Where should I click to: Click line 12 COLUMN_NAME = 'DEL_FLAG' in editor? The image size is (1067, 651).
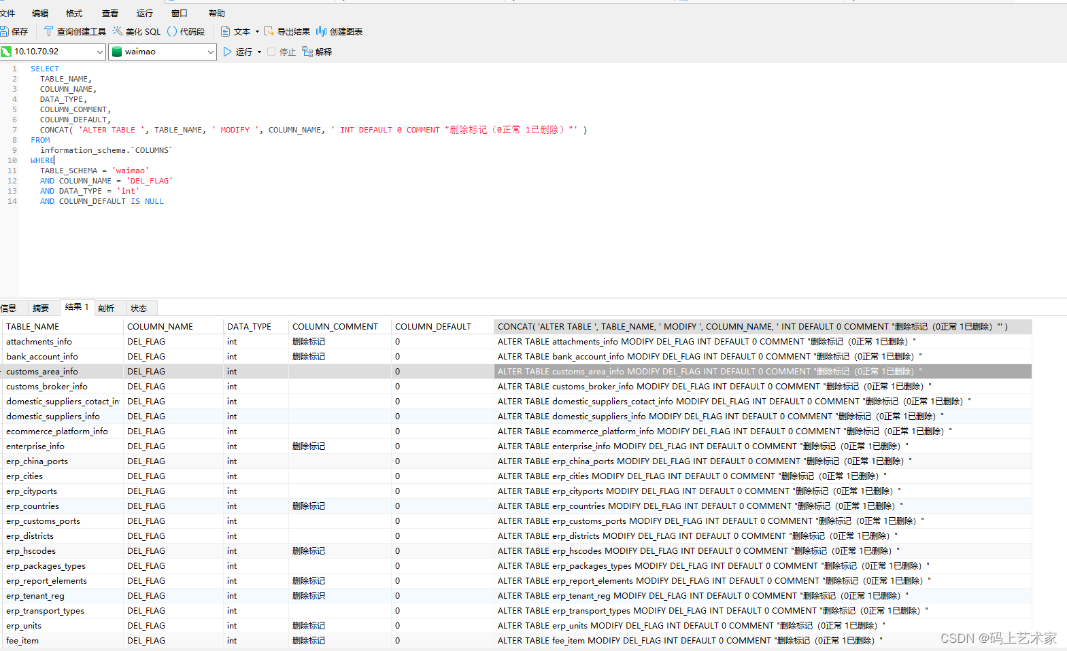[116, 181]
